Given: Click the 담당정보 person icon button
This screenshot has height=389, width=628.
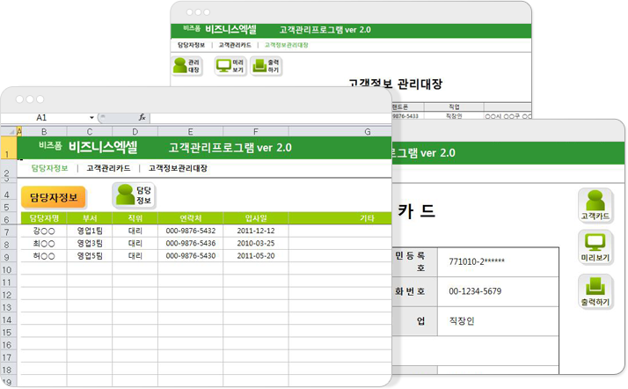Looking at the screenshot, I should tap(134, 195).
